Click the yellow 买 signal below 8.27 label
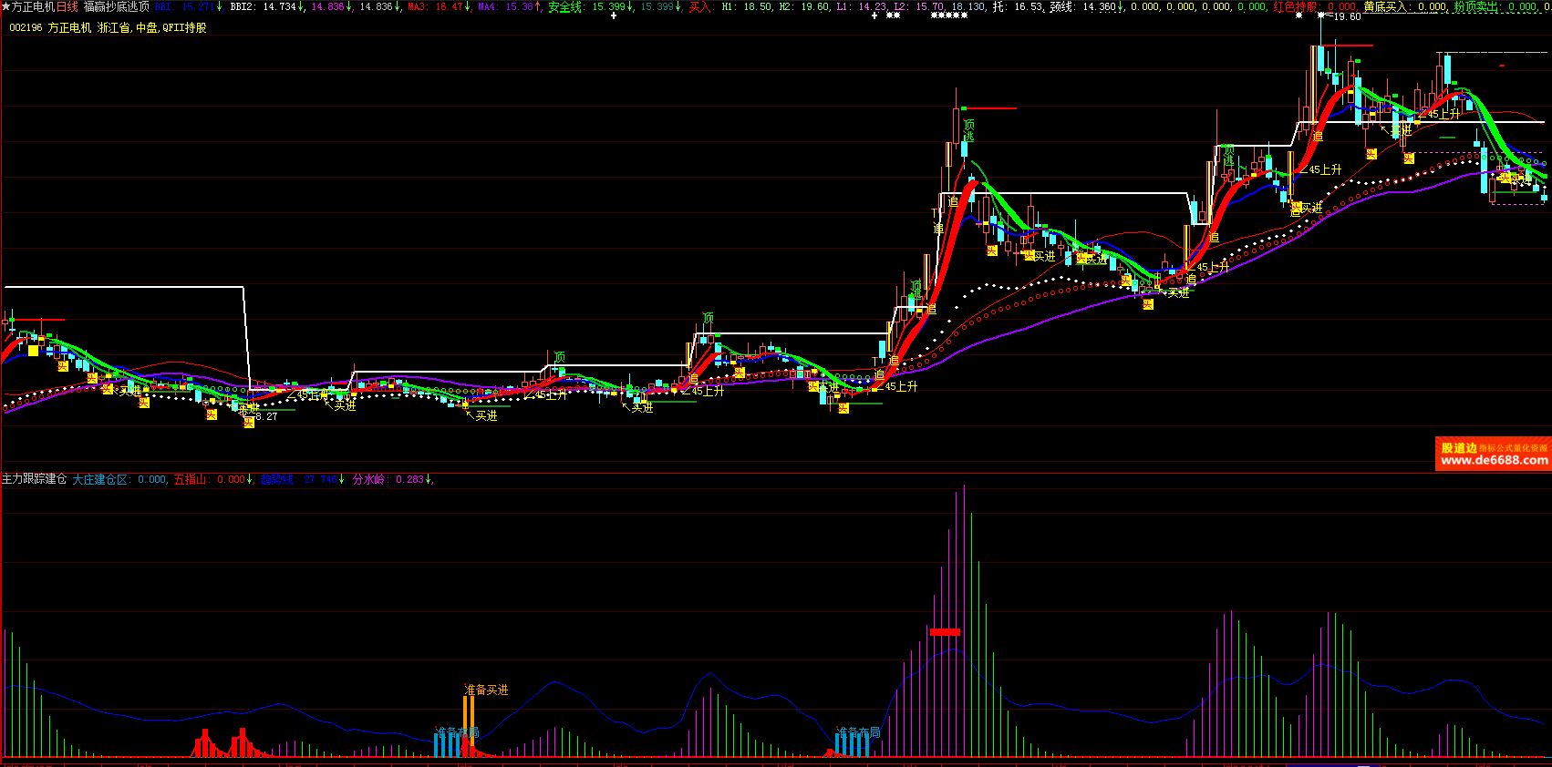The height and width of the screenshot is (767, 1552). point(249,423)
